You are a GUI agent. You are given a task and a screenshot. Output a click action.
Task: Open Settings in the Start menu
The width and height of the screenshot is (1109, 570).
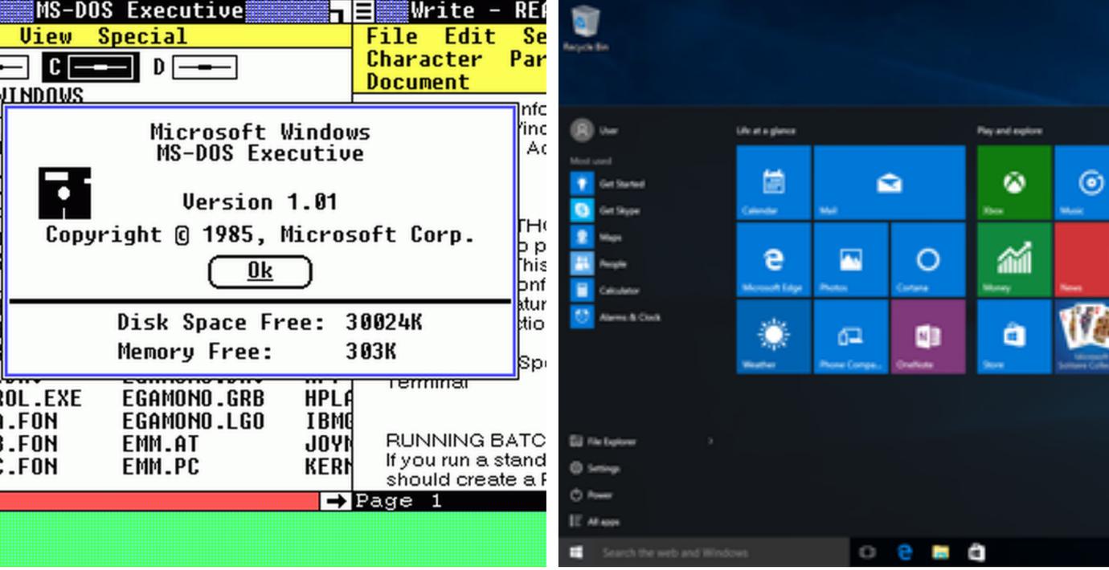point(595,468)
